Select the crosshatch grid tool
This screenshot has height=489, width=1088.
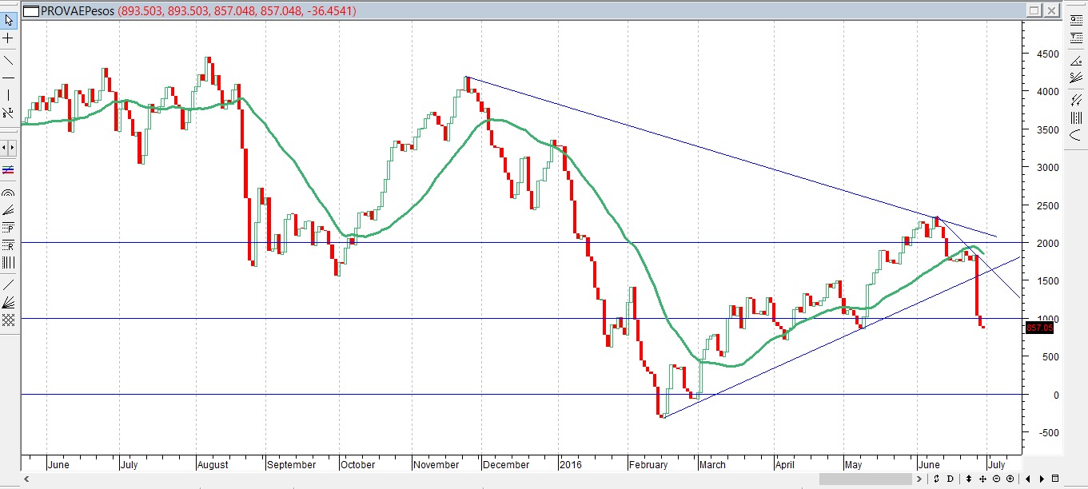9,320
